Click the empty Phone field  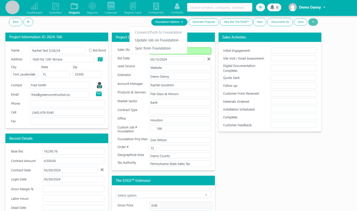tap(67, 104)
